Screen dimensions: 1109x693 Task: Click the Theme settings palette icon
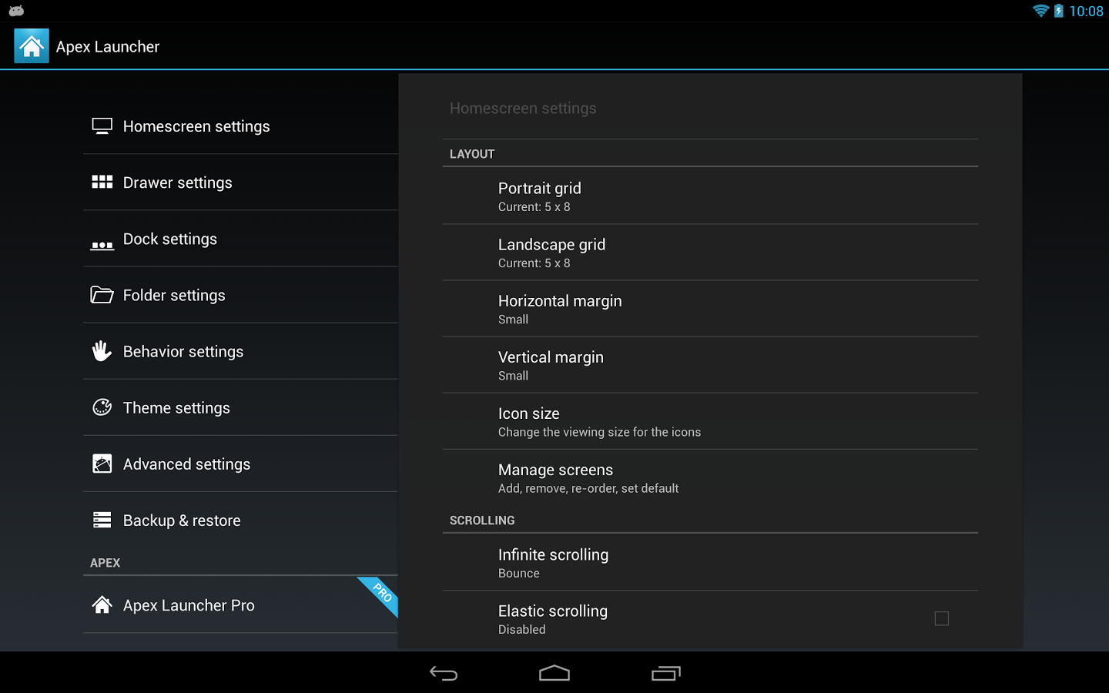pyautogui.click(x=102, y=407)
